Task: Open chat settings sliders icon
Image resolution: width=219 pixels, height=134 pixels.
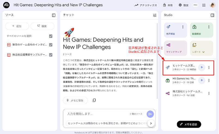Action: tap(155, 15)
